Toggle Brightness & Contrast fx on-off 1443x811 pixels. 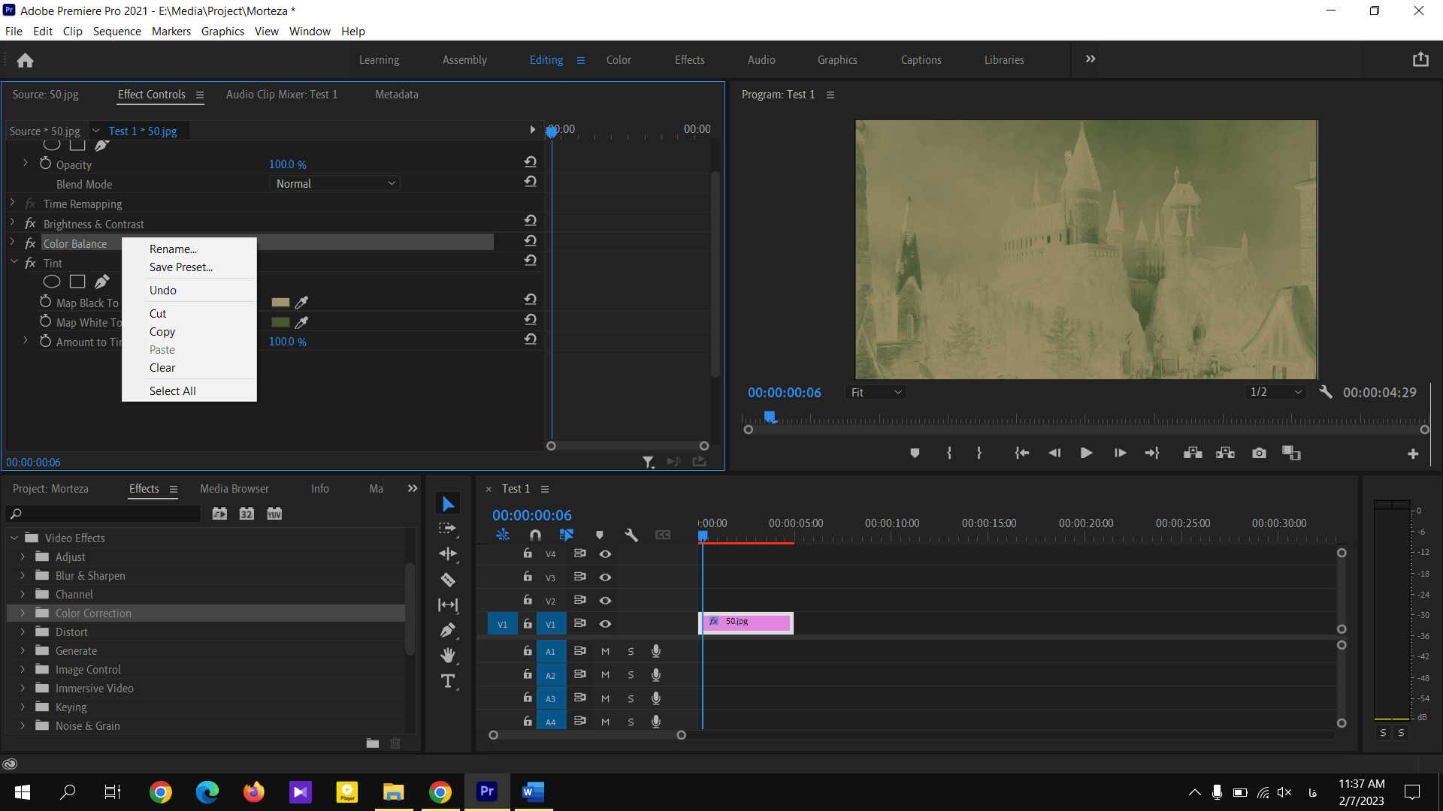[30, 224]
